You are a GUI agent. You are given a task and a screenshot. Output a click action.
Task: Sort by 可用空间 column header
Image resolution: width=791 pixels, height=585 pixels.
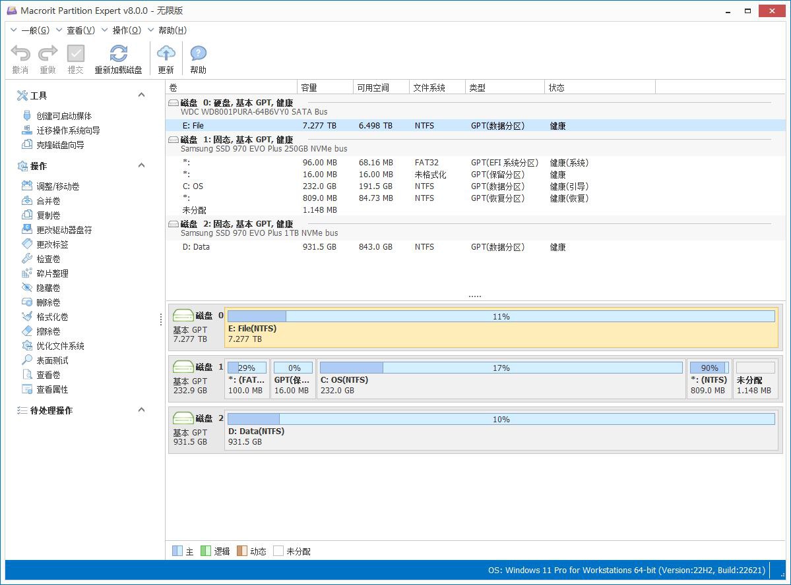[x=381, y=87]
